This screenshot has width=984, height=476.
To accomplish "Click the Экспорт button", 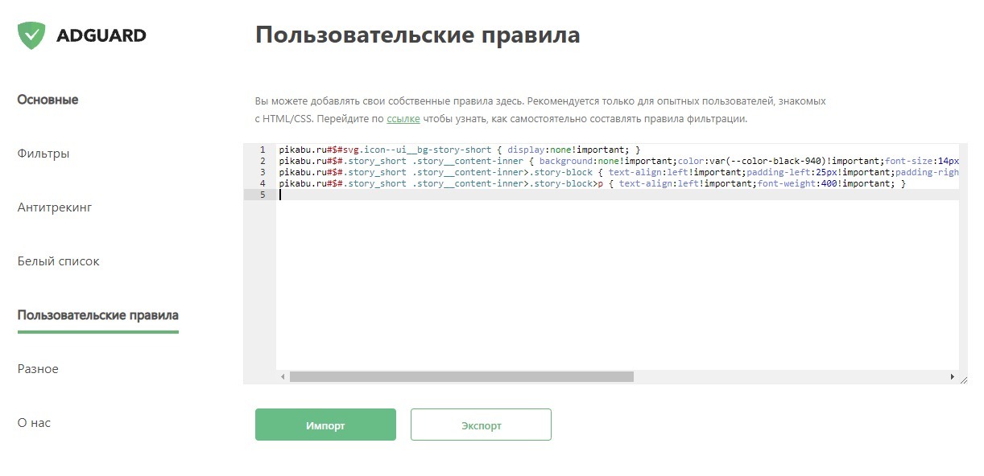I will (481, 425).
